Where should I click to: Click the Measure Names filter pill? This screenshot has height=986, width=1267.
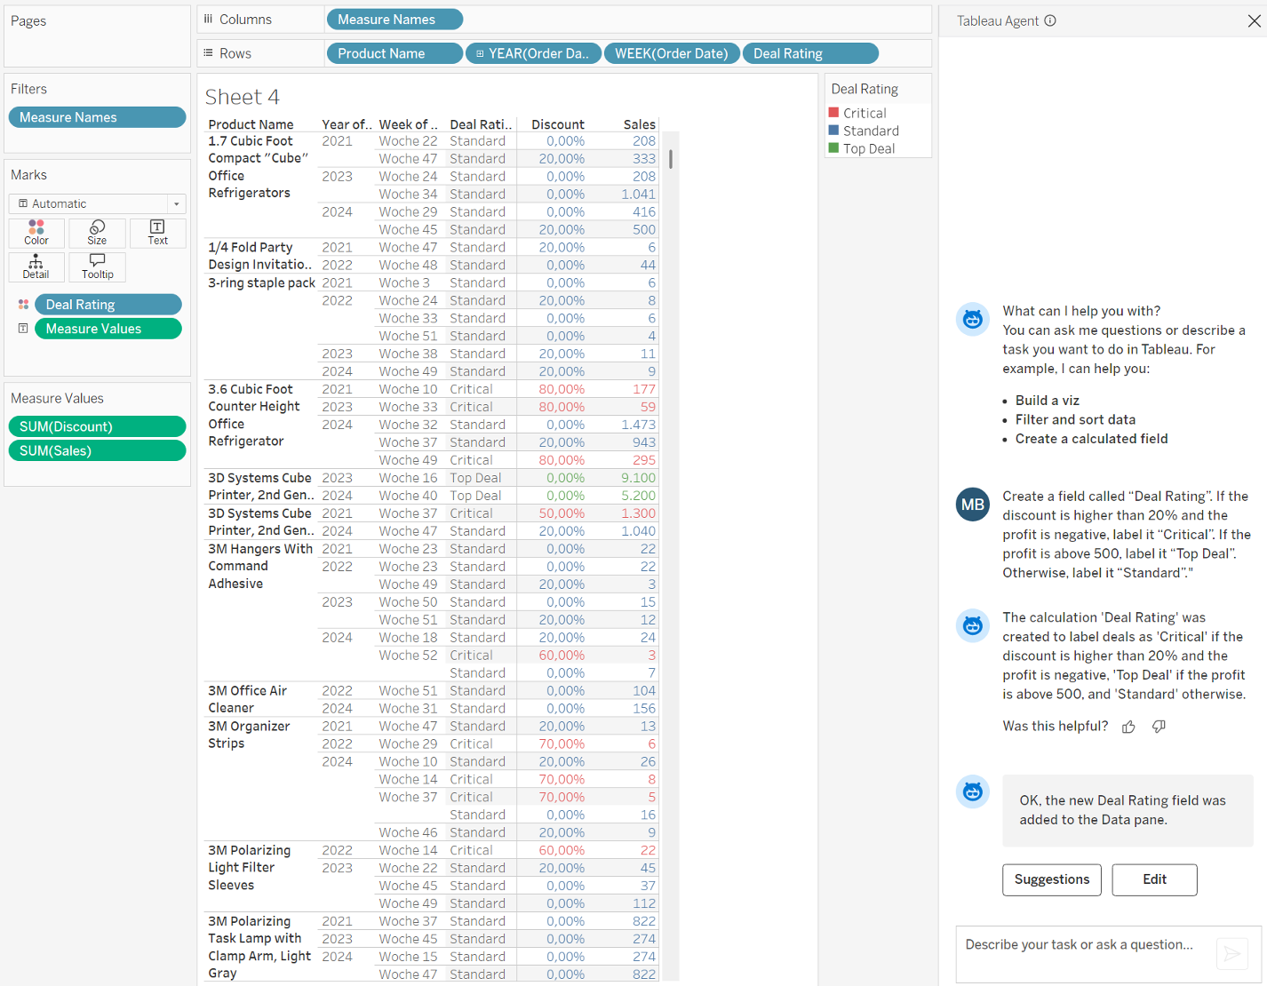click(x=97, y=117)
